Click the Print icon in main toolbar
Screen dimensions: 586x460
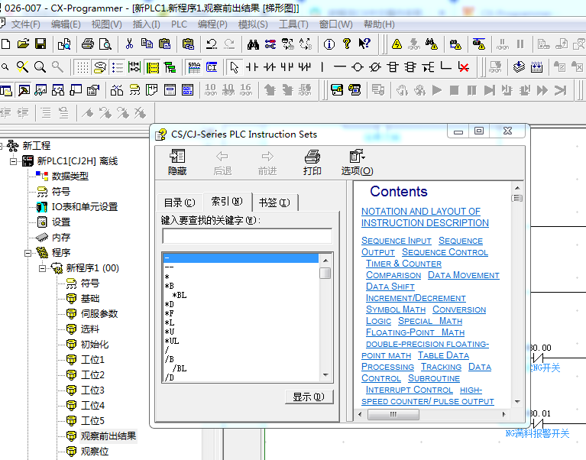click(87, 44)
